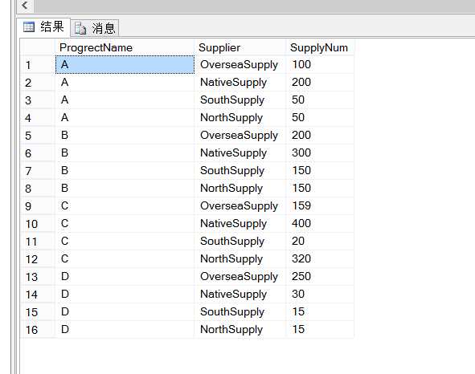Select row header number 8

click(x=38, y=189)
